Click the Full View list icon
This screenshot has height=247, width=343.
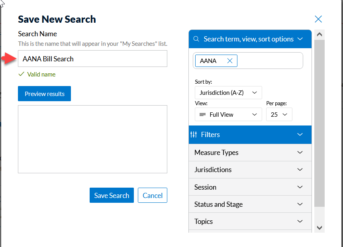tap(202, 114)
